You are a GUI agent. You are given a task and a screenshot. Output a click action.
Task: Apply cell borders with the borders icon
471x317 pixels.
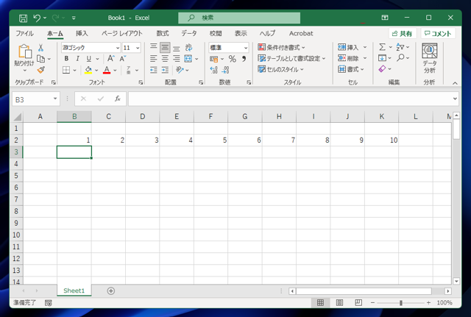tap(66, 71)
